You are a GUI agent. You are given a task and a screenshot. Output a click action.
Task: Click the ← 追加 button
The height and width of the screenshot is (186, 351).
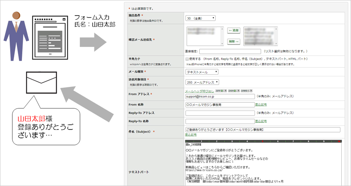click(x=234, y=30)
